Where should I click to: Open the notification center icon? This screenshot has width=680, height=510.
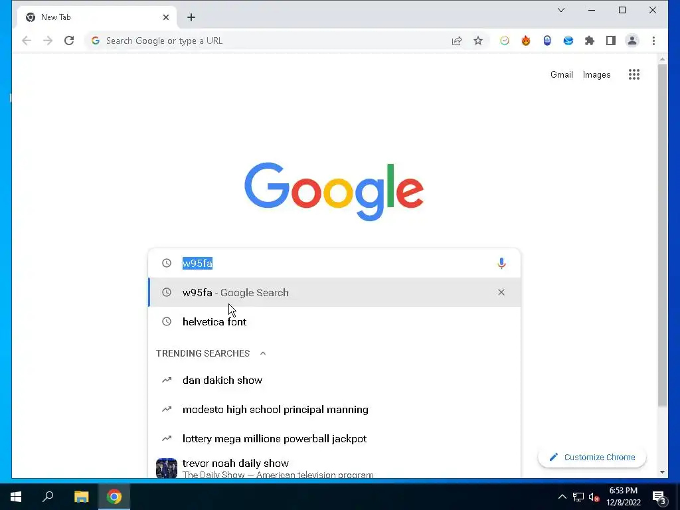pos(659,497)
